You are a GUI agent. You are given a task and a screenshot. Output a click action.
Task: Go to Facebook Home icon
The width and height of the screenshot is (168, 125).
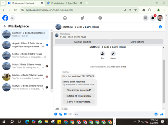click(65, 18)
